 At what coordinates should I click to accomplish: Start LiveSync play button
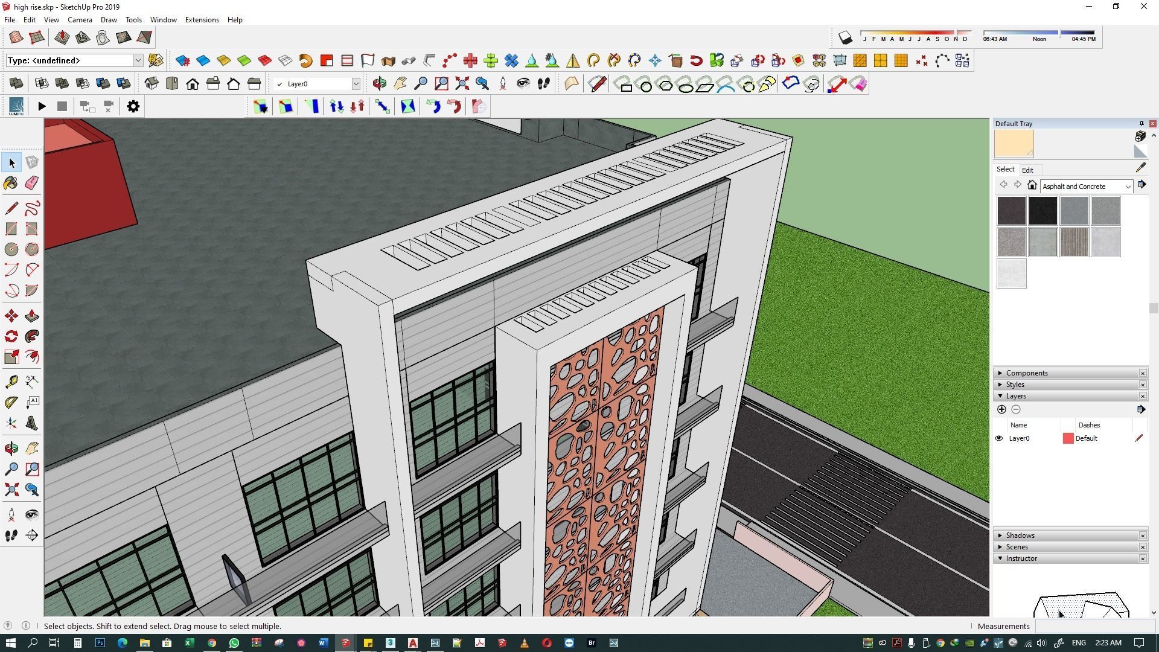[42, 106]
